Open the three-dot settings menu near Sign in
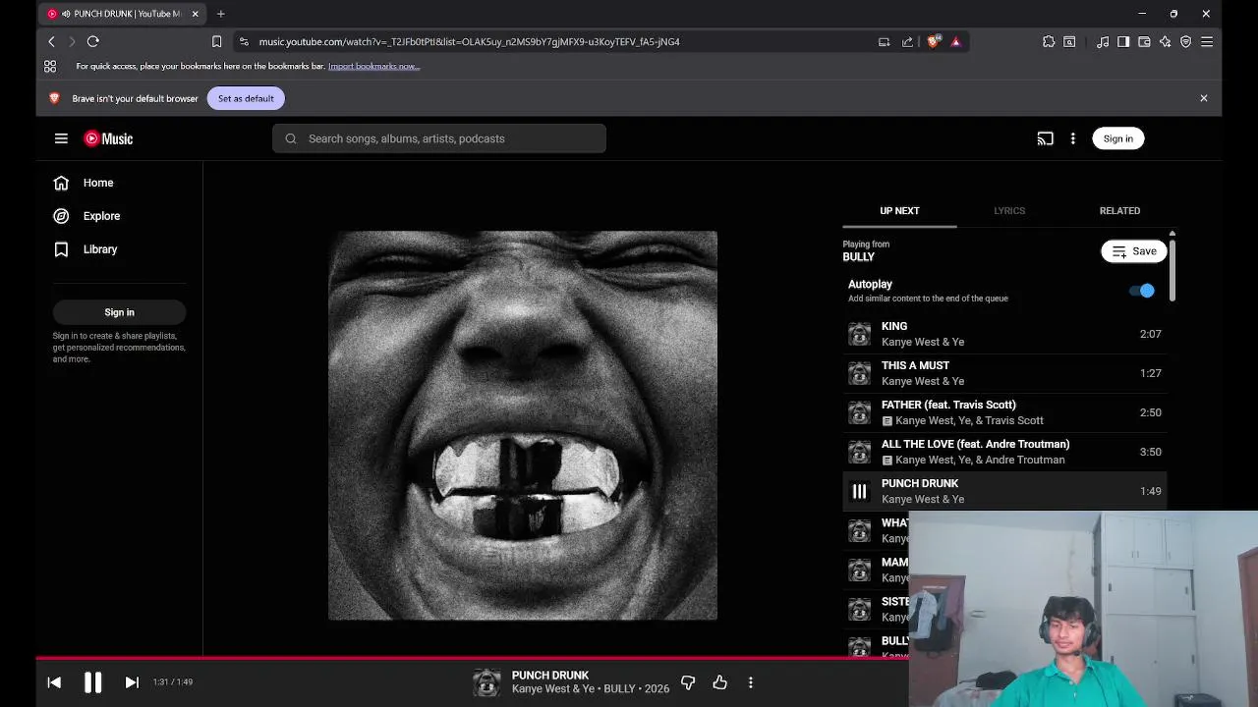Image resolution: width=1258 pixels, height=707 pixels. (1072, 138)
